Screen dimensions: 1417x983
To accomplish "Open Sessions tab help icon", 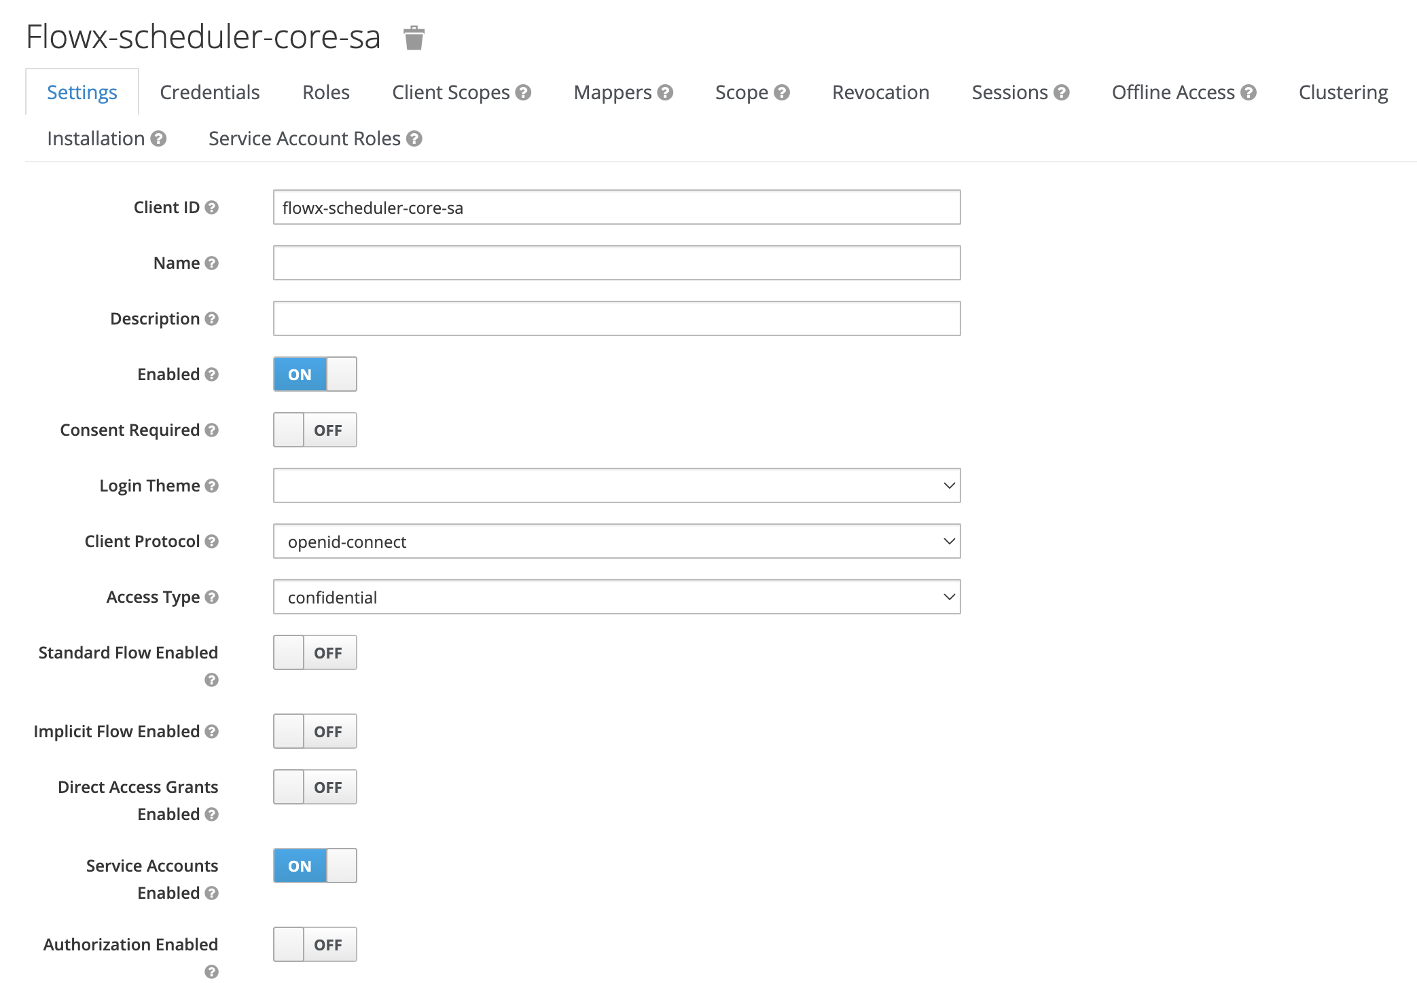I will [x=1062, y=92].
